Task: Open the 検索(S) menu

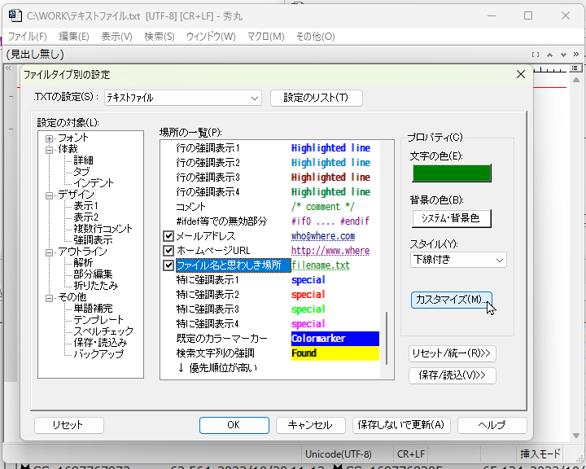Action: [x=159, y=37]
